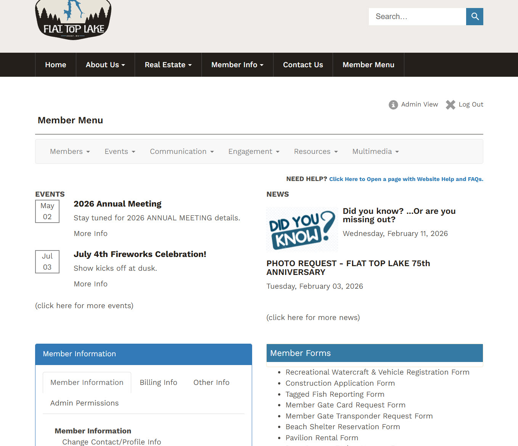The image size is (518, 446).
Task: Open the Change Contact/Profile Info link
Action: (111, 442)
